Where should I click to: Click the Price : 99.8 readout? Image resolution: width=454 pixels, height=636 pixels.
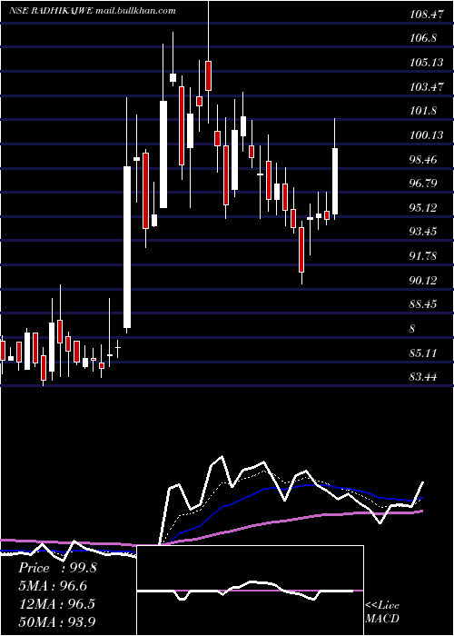[57, 568]
